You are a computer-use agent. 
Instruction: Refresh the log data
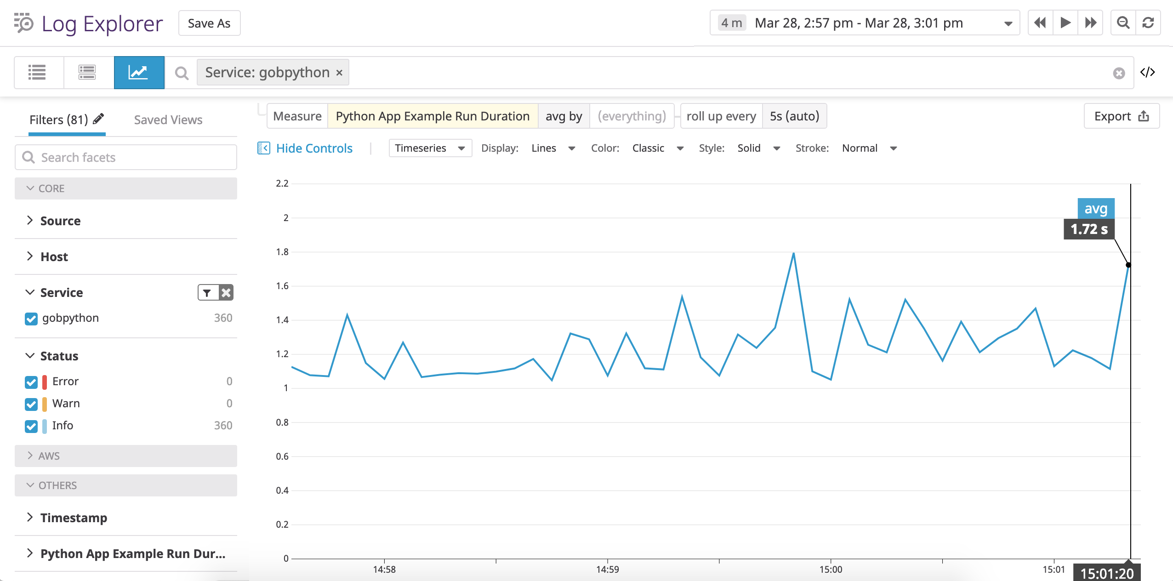tap(1149, 23)
